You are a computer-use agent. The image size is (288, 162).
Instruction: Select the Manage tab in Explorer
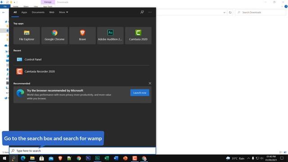pyautogui.click(x=48, y=2)
